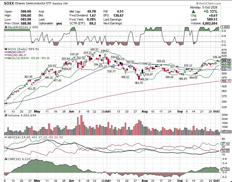This screenshot has height=182, width=232.
Task: Click the Fwd Yield value 0.28%
Action: [x=91, y=19]
